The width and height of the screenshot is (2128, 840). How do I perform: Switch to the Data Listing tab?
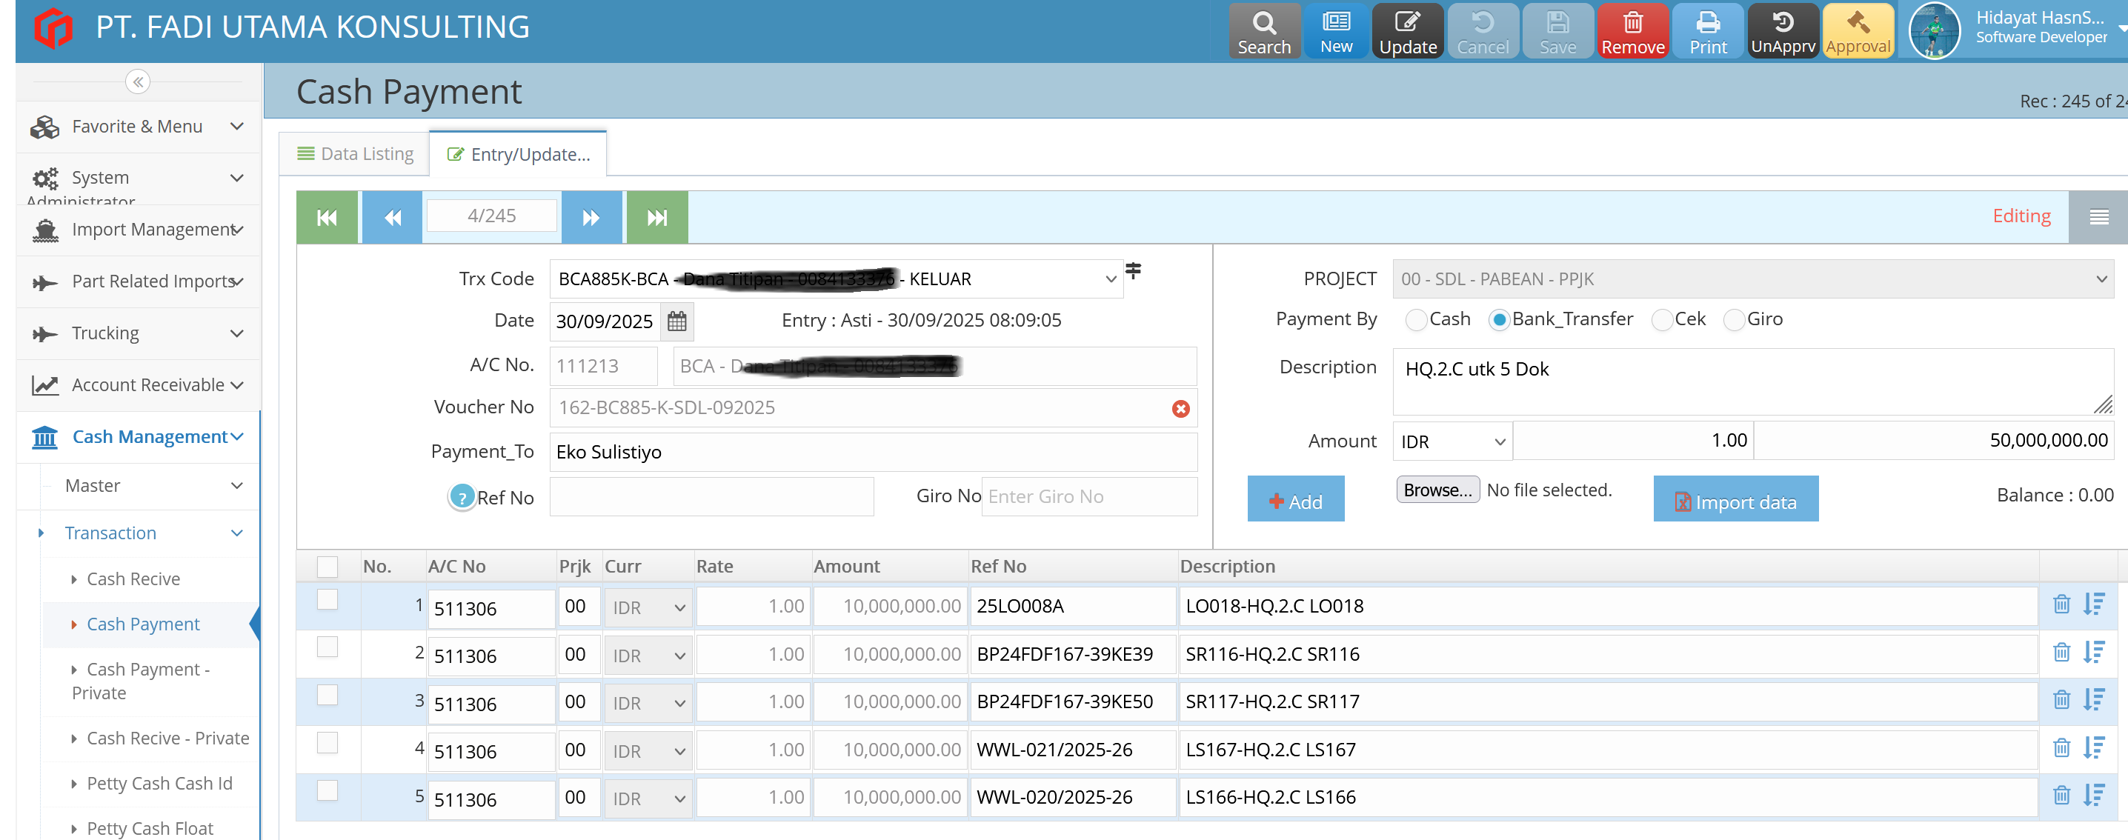[355, 155]
